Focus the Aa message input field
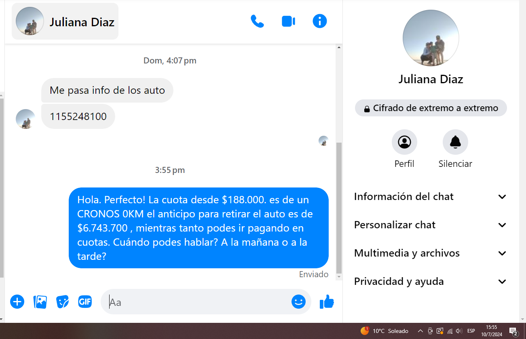 click(198, 302)
